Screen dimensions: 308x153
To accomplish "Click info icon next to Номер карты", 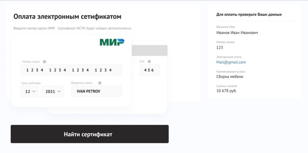I will tap(45, 62).
